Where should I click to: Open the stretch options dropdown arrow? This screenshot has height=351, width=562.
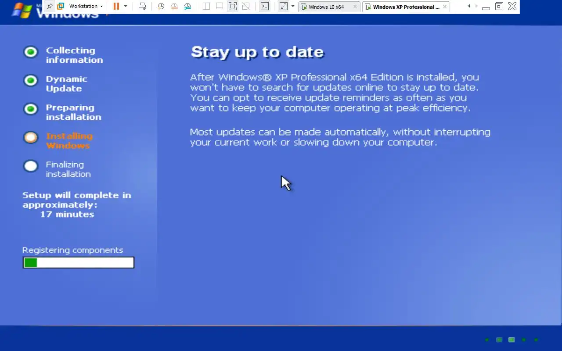[293, 7]
